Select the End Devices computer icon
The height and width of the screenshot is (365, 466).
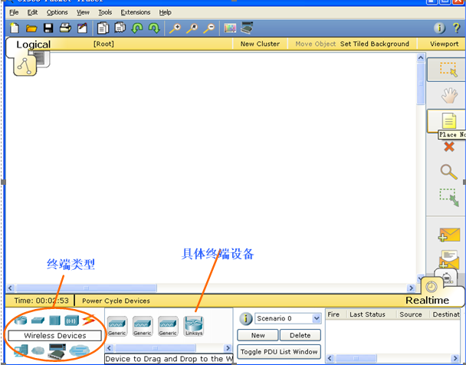point(21,351)
